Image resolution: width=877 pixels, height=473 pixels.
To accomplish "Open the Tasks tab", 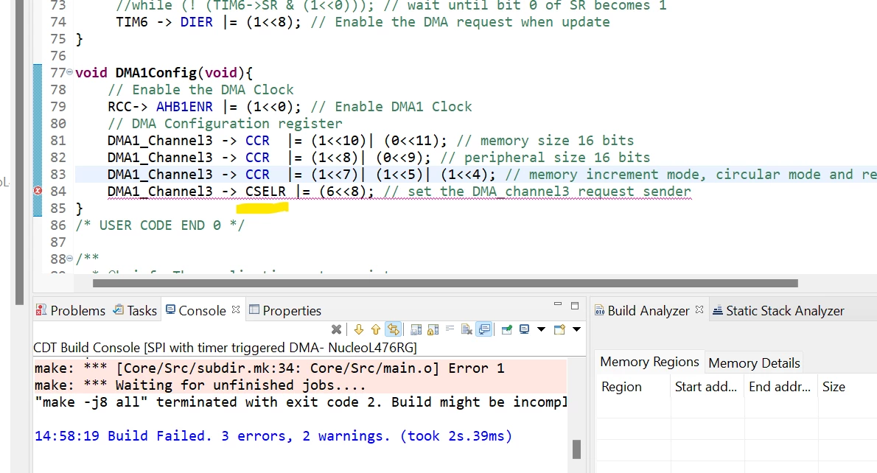I will point(135,310).
